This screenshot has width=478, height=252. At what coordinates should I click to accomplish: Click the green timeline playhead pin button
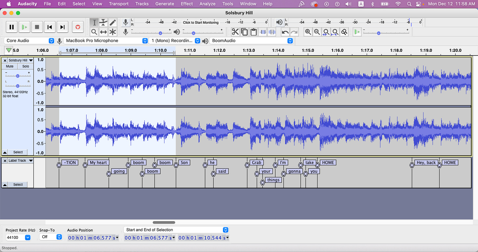[x=9, y=50]
